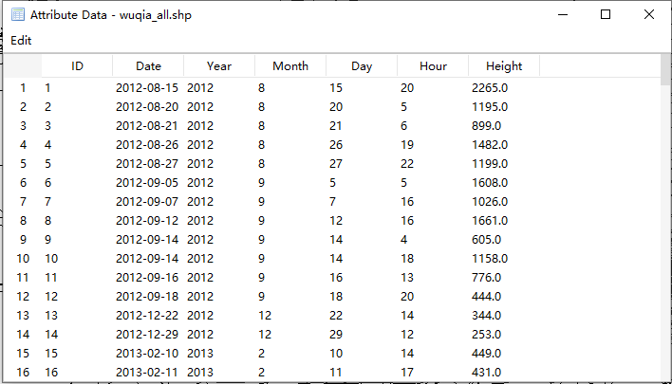Click the Day column header

362,66
